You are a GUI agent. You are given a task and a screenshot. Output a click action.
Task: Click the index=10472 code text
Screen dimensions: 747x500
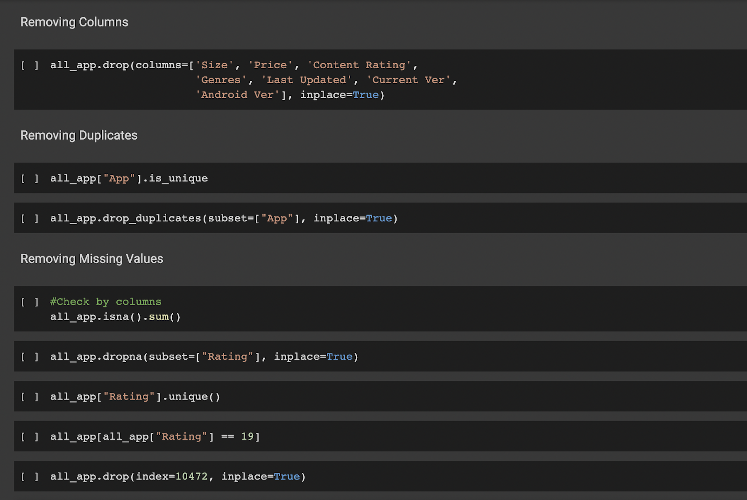(x=171, y=477)
